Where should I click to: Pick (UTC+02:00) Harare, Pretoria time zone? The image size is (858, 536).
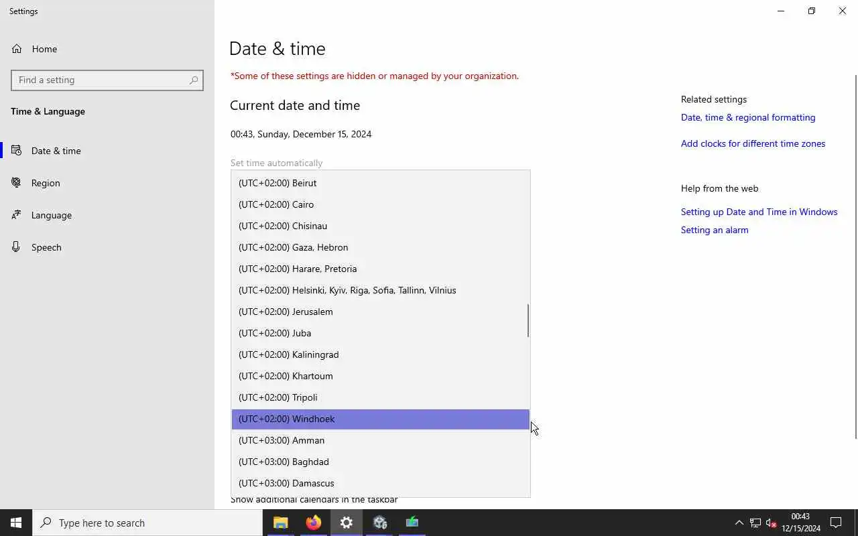tap(380, 269)
